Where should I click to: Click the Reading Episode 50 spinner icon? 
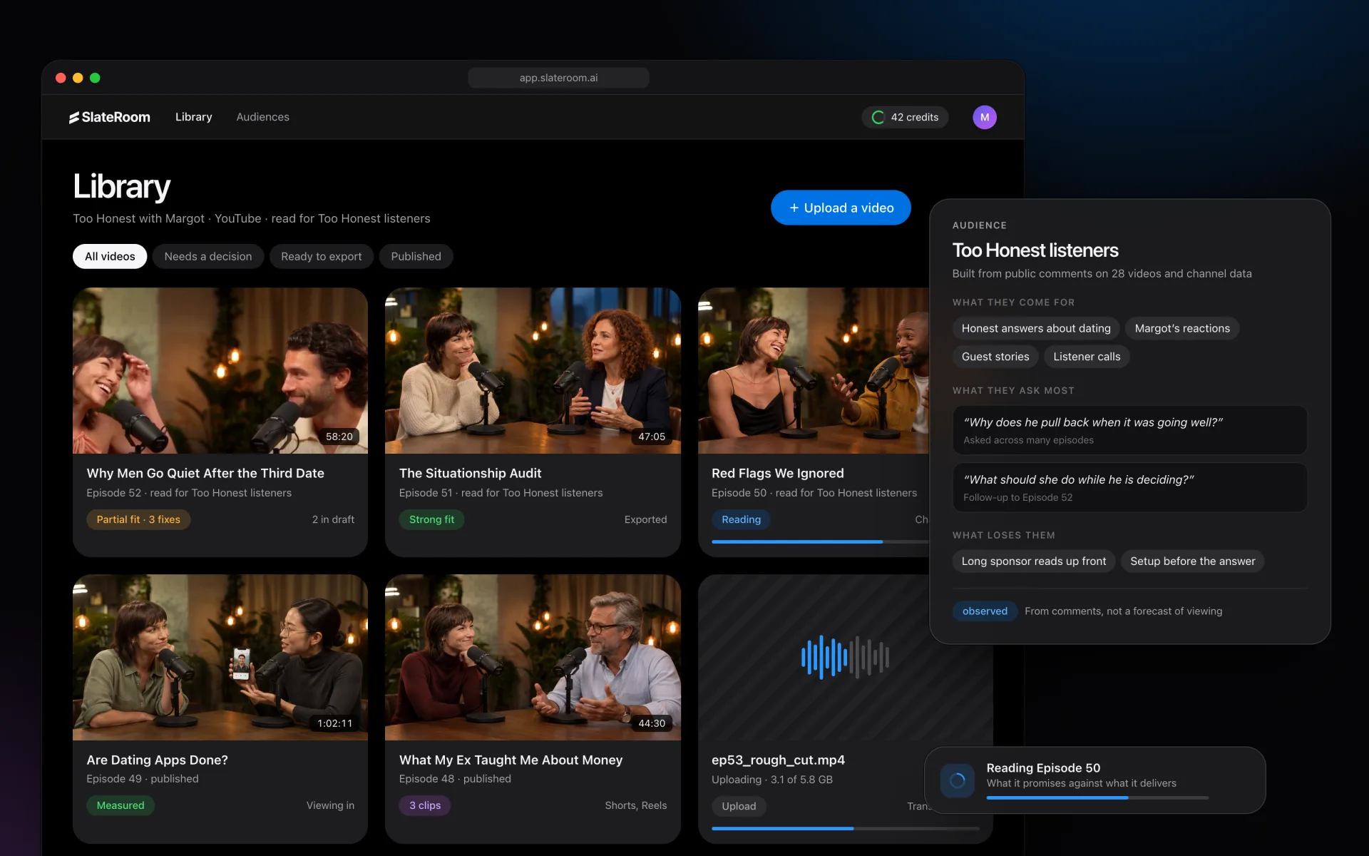[x=957, y=780]
